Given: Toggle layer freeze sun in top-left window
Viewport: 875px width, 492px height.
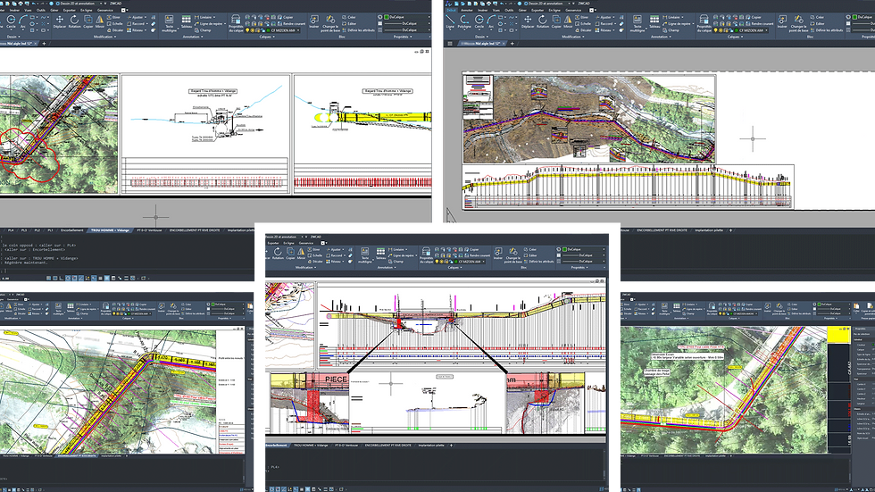Looking at the screenshot, I should pyautogui.click(x=252, y=30).
